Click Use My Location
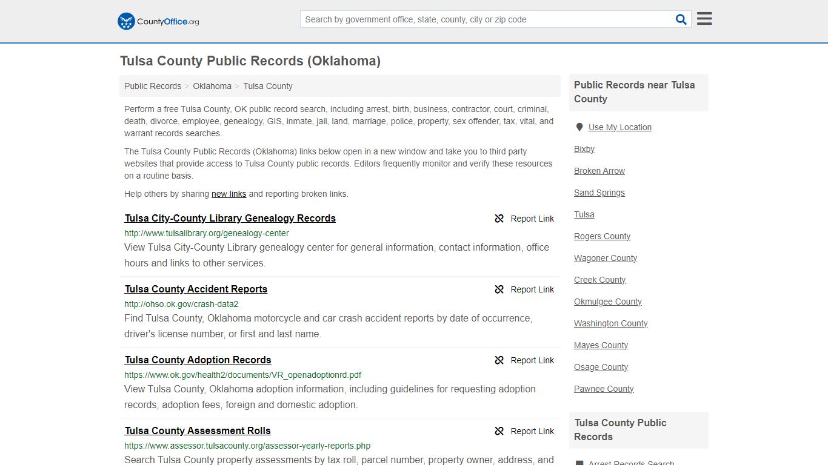Viewport: 828px width, 465px height. pos(620,127)
